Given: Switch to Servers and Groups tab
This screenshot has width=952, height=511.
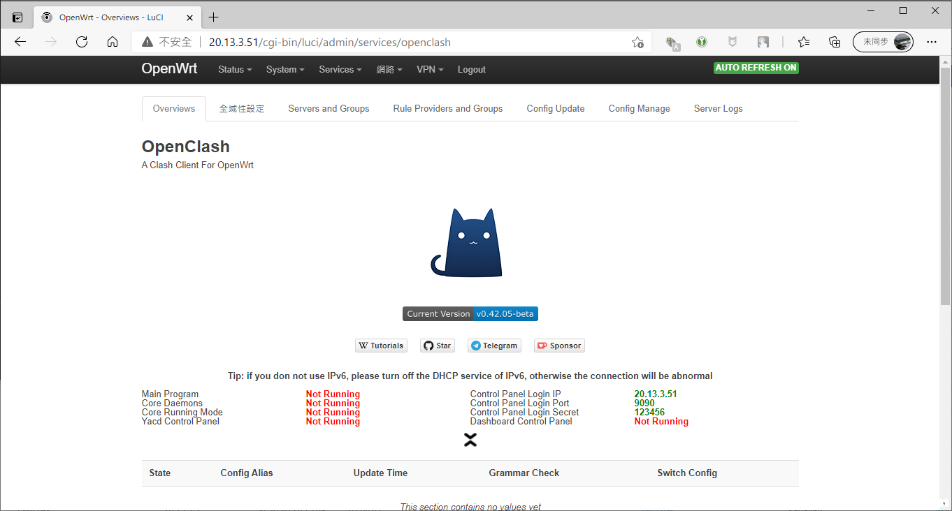Looking at the screenshot, I should click(329, 109).
